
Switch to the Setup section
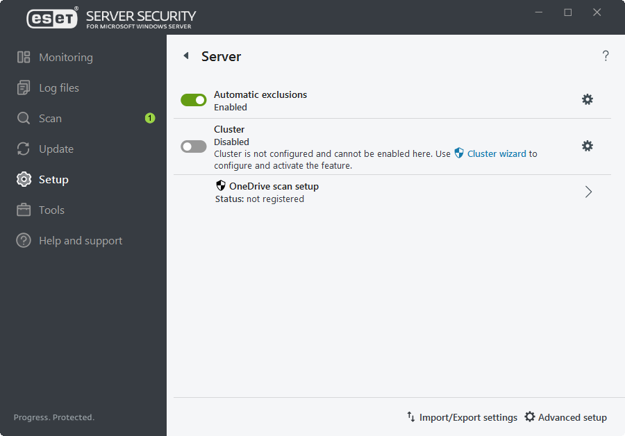52,179
